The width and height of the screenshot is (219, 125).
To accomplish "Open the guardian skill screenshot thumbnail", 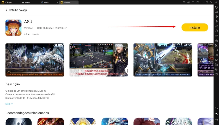I will pyautogui.click(x=163, y=60).
